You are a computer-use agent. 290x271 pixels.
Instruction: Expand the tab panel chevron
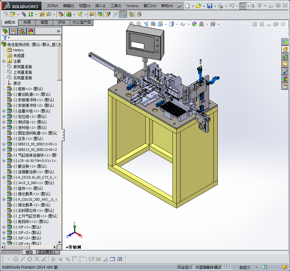59,31
